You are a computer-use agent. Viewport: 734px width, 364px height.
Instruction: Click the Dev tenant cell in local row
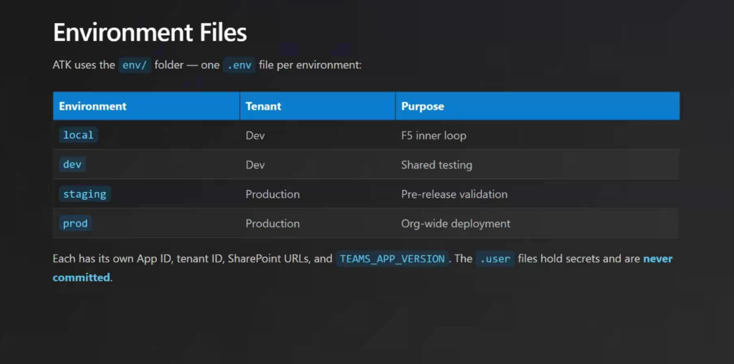(x=255, y=135)
